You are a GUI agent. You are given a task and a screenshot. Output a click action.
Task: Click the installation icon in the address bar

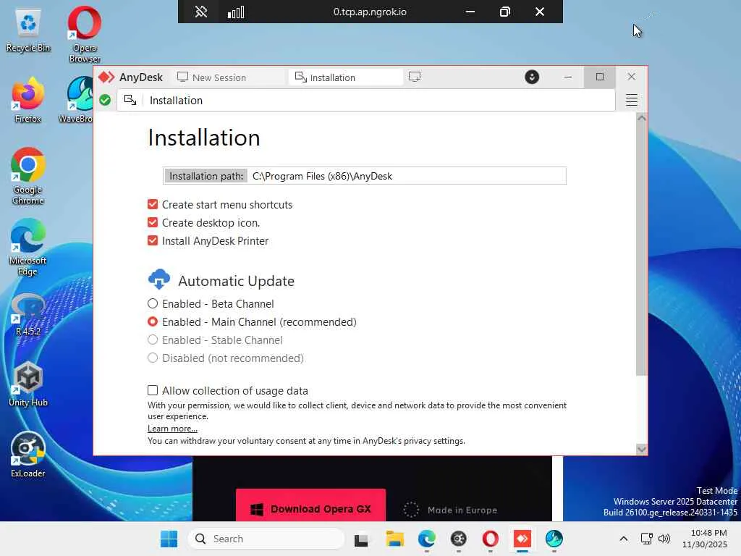[x=130, y=100]
